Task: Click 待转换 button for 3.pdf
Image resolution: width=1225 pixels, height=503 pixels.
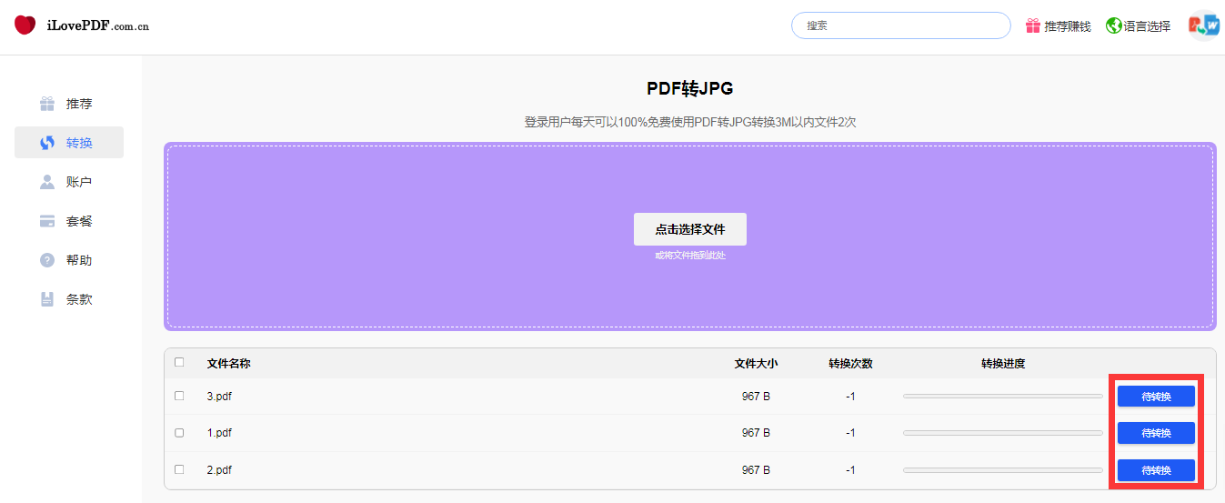Action: (1156, 397)
